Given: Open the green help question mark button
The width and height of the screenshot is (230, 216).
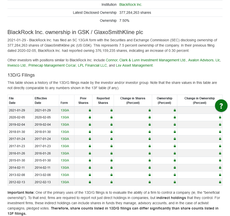Looking at the screenshot, I should [x=221, y=106].
